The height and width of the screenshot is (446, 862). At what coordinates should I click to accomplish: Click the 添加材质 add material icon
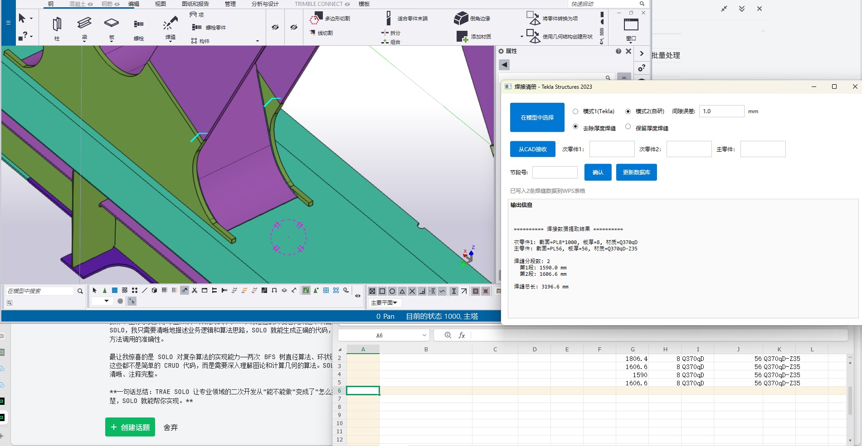click(x=462, y=37)
